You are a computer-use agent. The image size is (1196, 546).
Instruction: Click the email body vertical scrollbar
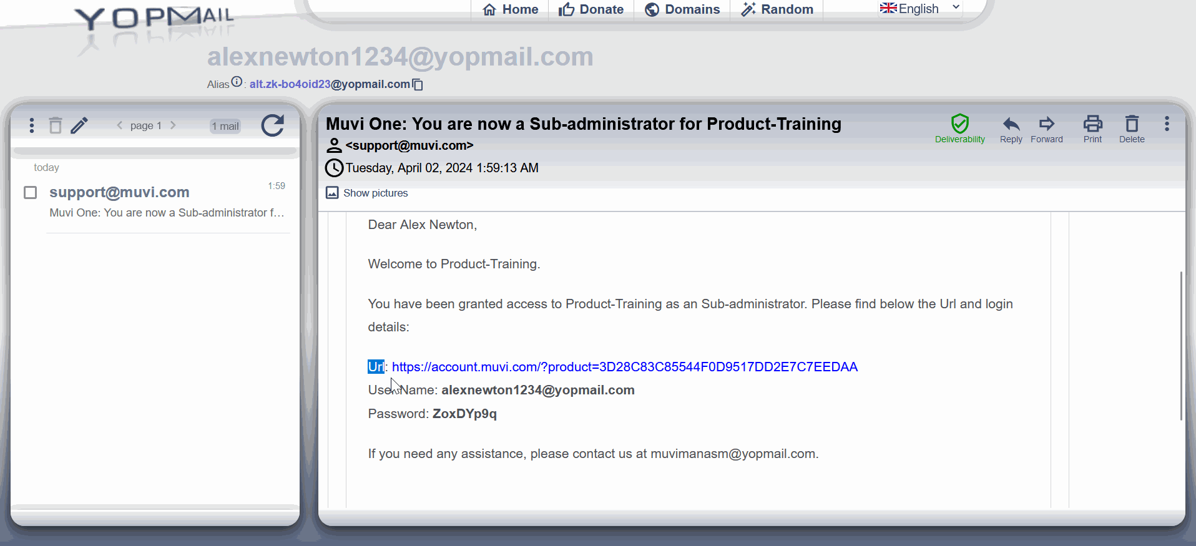pos(1181,346)
